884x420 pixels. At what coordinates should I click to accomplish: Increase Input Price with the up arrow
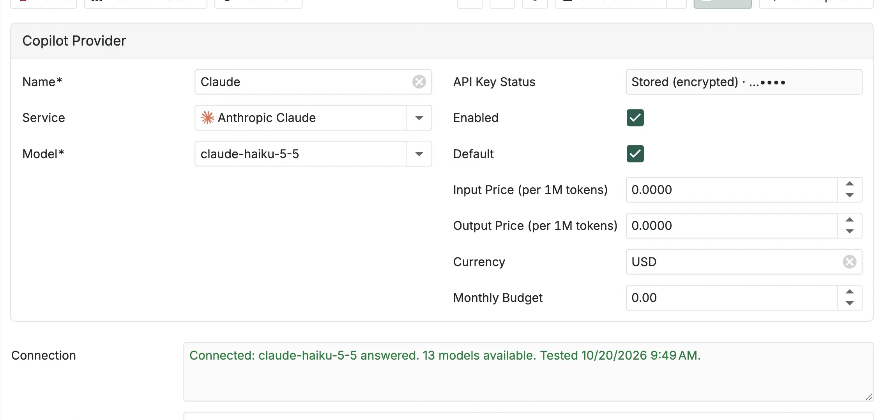850,184
